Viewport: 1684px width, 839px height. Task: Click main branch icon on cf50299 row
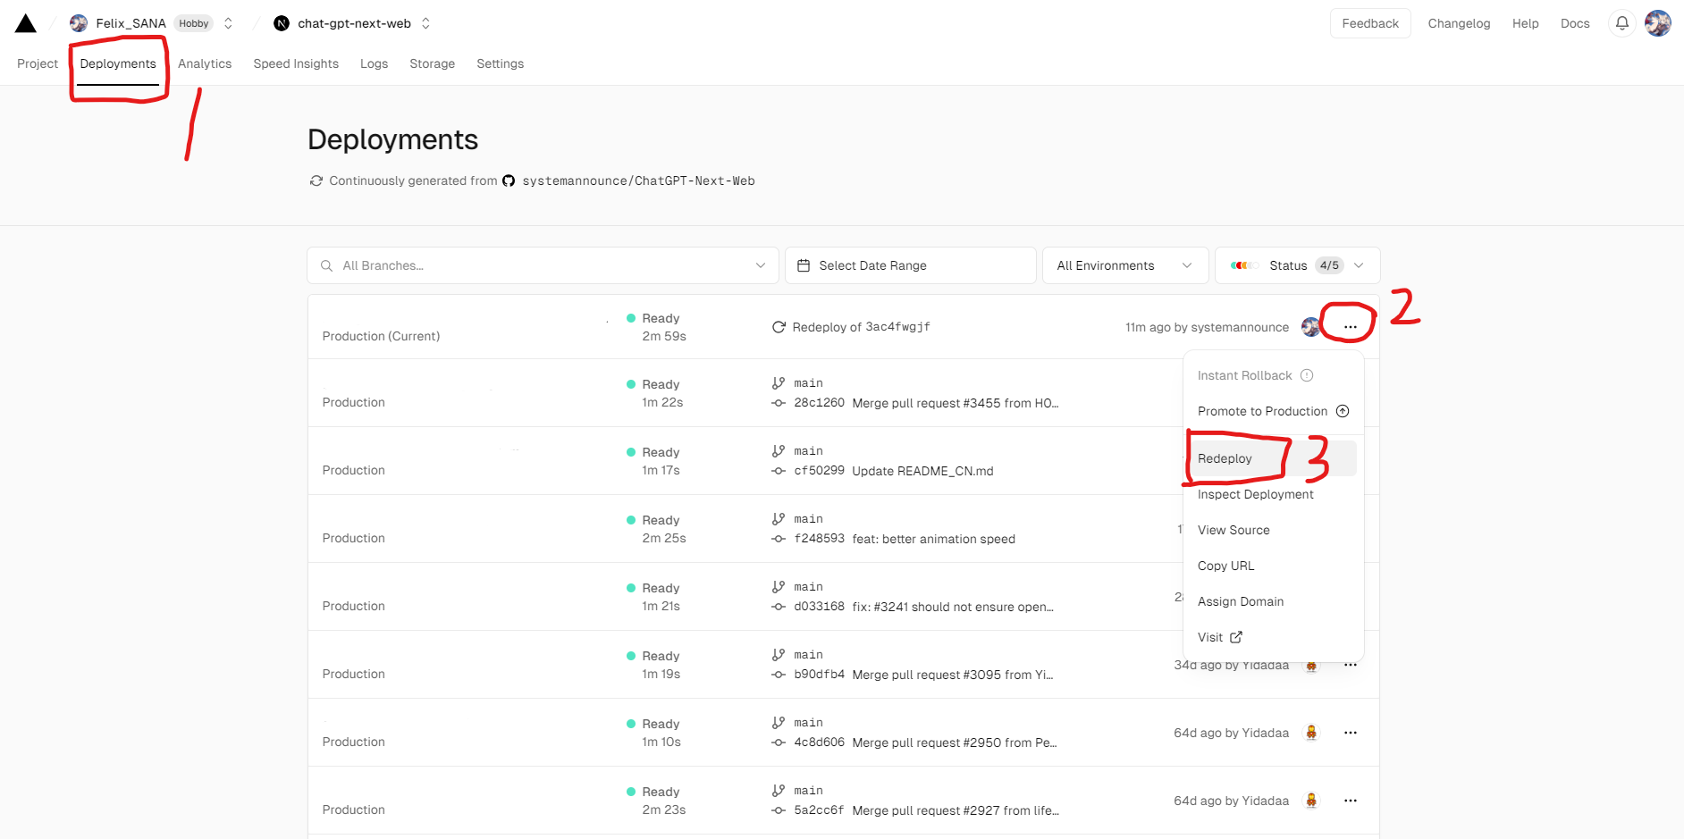click(779, 451)
